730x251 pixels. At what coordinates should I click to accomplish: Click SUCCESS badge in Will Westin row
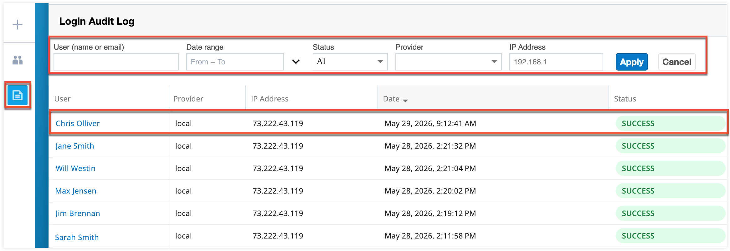(670, 168)
